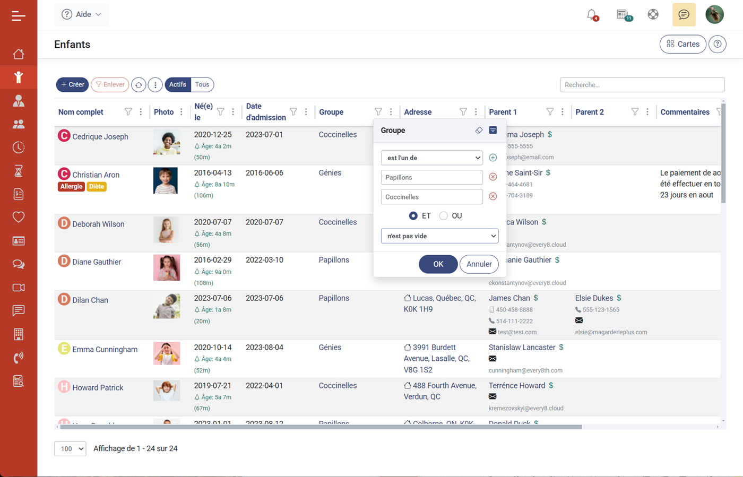743x477 pixels.
Task: Open the 'est l'un de' condition dropdown
Action: [431, 158]
